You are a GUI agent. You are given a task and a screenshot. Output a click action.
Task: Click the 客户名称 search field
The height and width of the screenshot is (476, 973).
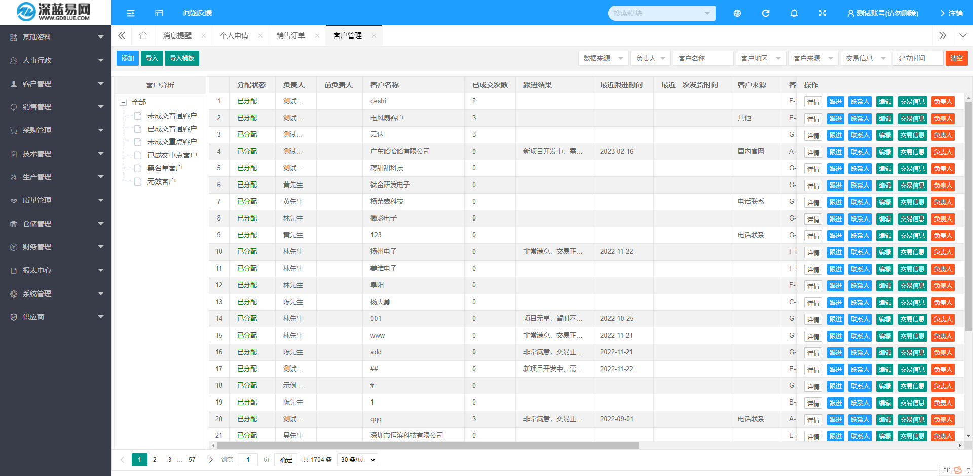703,58
